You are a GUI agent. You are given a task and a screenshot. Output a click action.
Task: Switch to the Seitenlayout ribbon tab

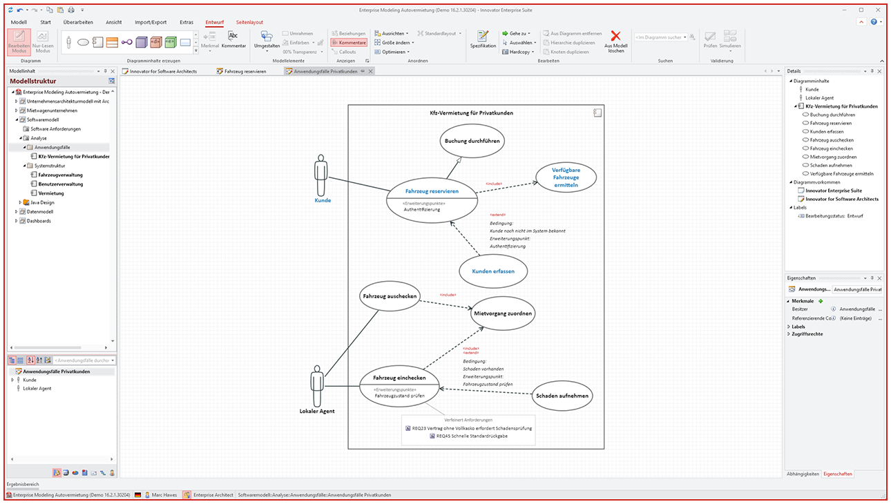pos(249,22)
